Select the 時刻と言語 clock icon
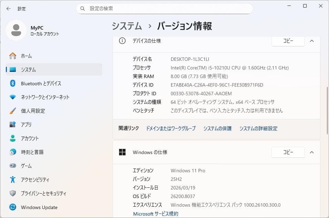The width and height of the screenshot is (329, 218). [13, 152]
